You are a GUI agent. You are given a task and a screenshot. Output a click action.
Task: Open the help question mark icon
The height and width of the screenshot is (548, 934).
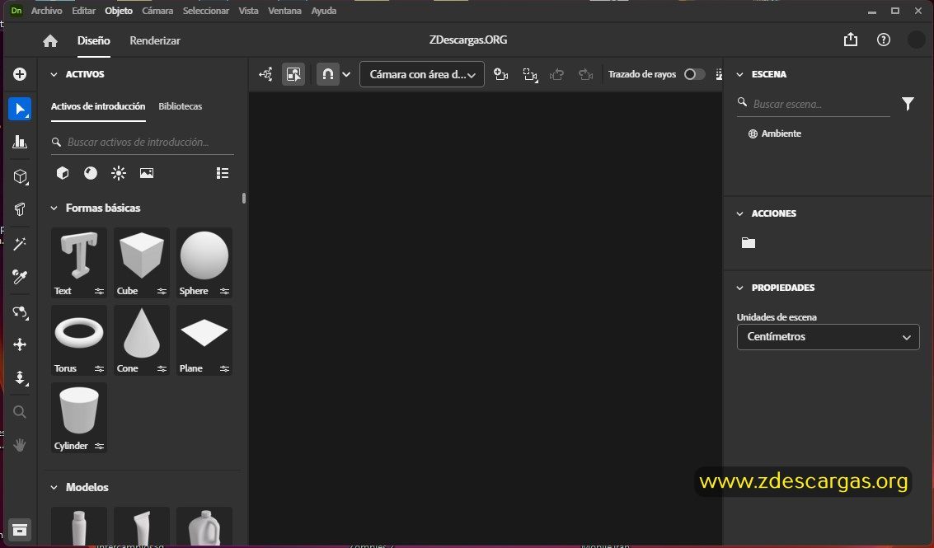tap(884, 40)
